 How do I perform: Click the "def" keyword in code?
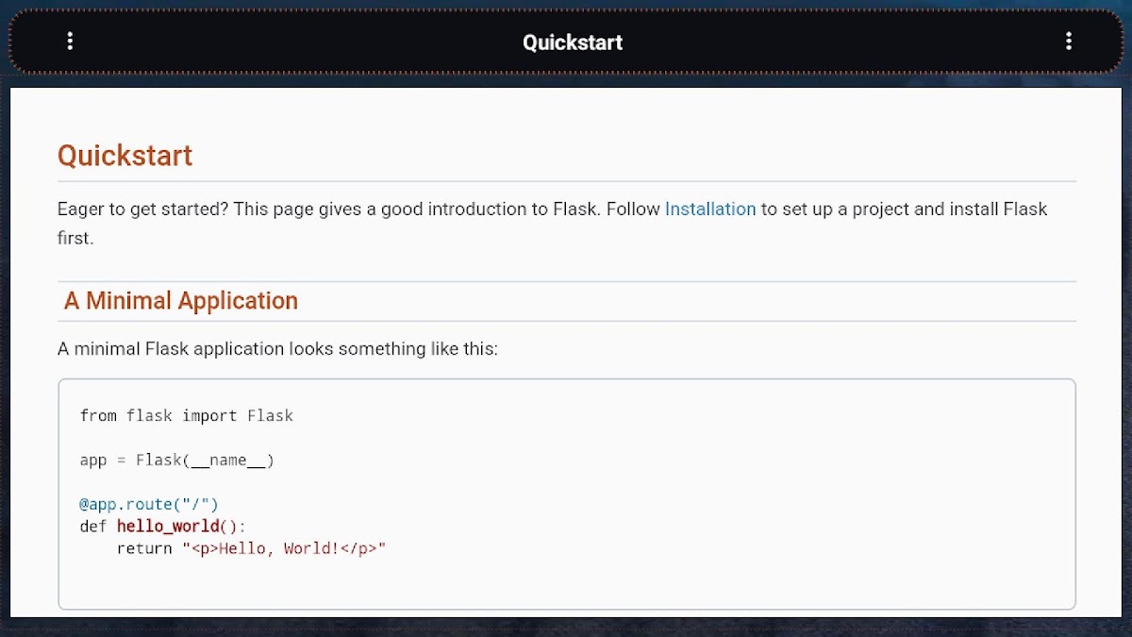(93, 526)
